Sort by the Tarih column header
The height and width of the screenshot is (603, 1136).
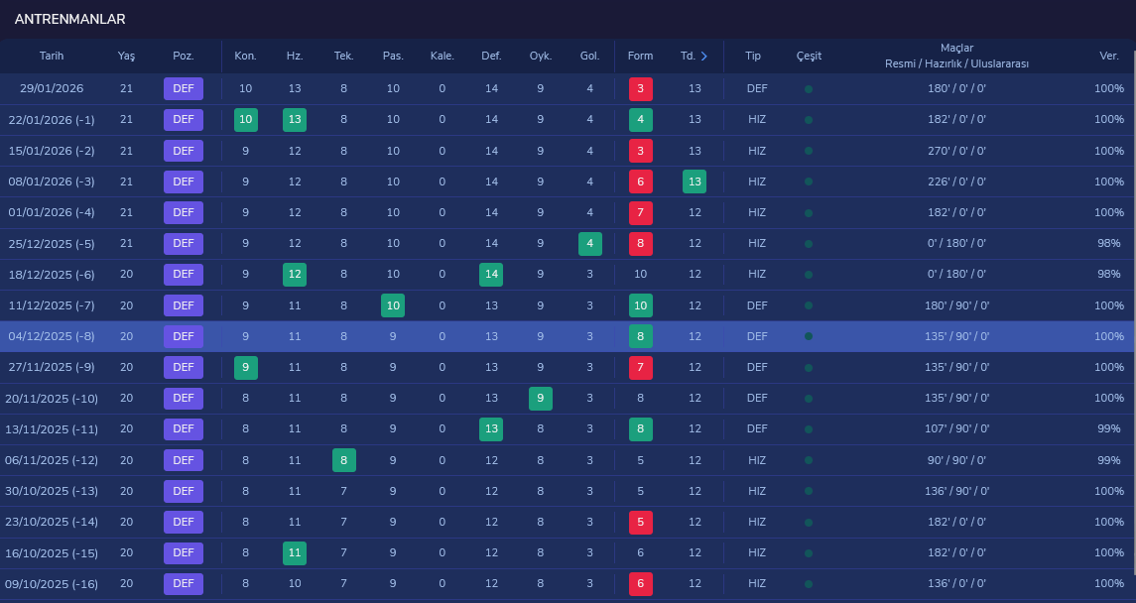pyautogui.click(x=52, y=56)
